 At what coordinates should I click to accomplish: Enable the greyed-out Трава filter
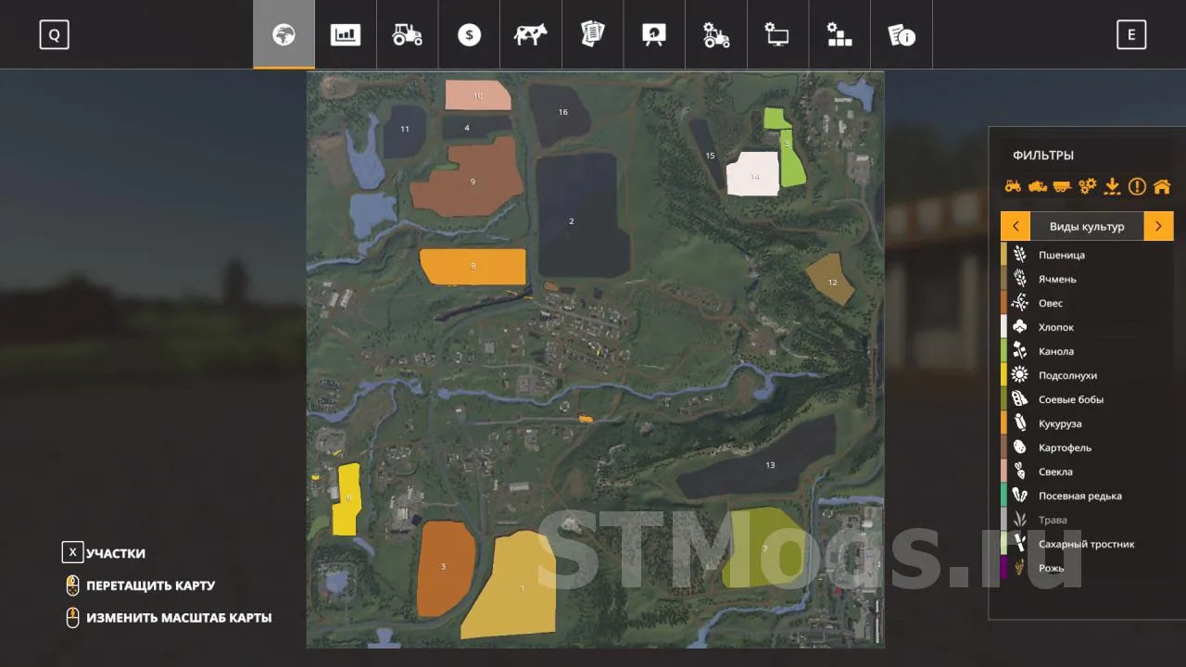coord(1087,520)
